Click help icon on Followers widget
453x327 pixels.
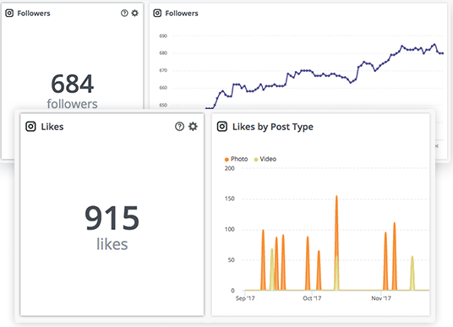(124, 13)
